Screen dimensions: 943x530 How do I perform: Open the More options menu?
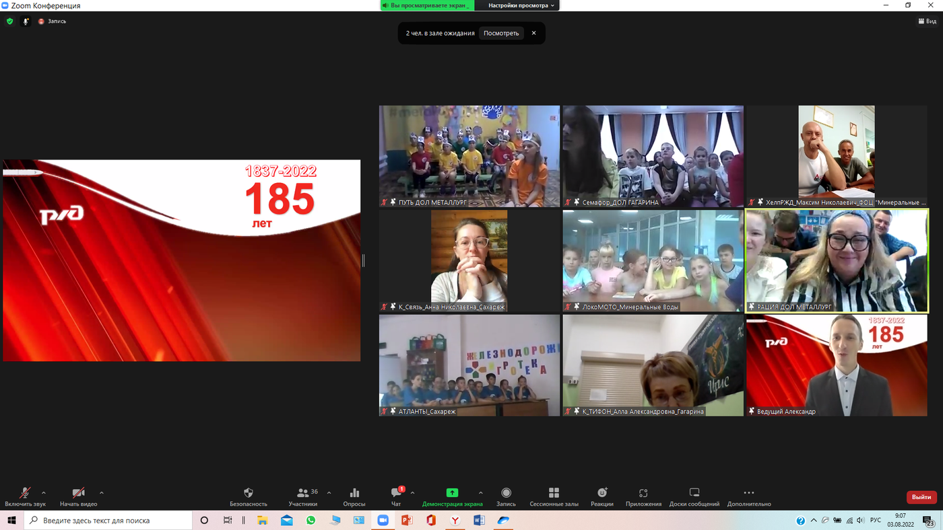(748, 493)
